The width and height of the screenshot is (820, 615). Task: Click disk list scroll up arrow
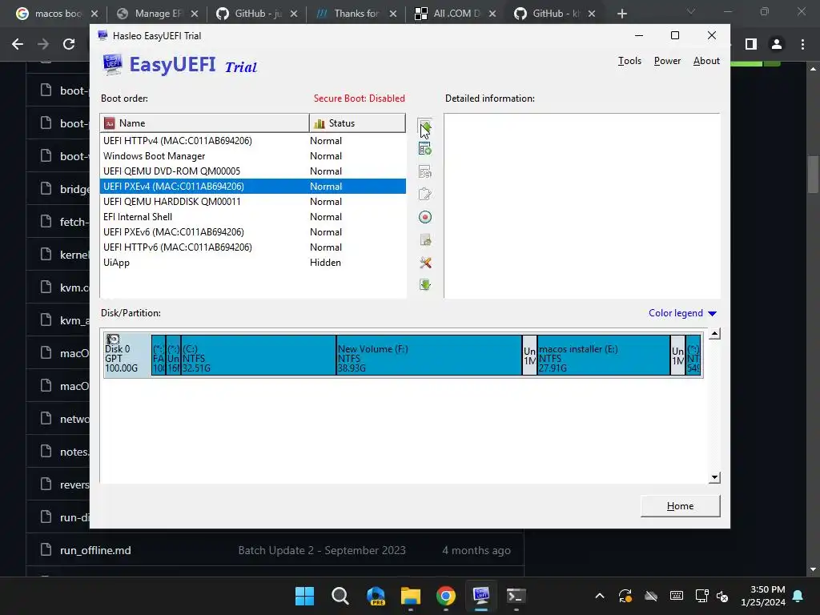(714, 334)
